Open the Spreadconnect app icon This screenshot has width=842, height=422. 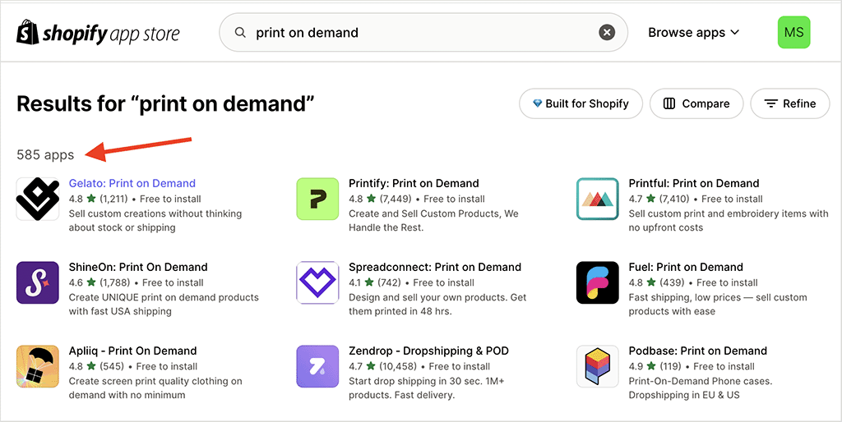point(318,282)
